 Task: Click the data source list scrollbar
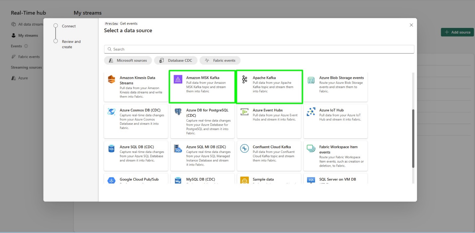pyautogui.click(x=413, y=139)
